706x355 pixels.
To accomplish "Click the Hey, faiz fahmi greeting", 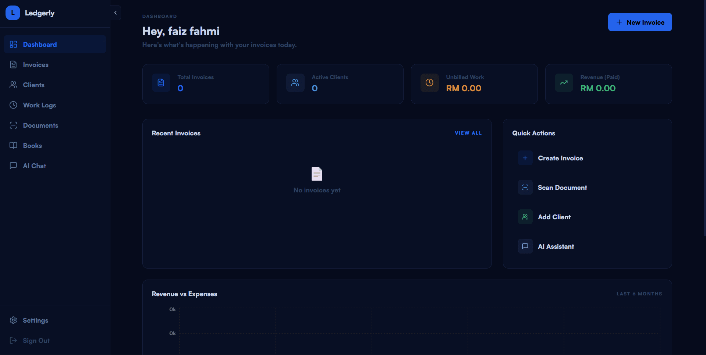I will (x=181, y=31).
